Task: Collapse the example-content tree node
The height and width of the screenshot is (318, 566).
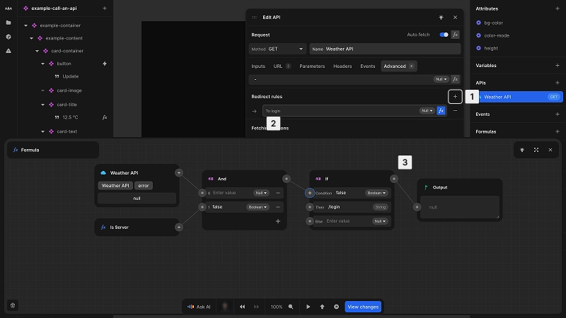Action: 31,38
